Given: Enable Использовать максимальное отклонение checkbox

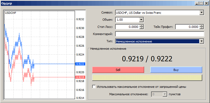Looking at the screenshot, I should pyautogui.click(x=94, y=87).
